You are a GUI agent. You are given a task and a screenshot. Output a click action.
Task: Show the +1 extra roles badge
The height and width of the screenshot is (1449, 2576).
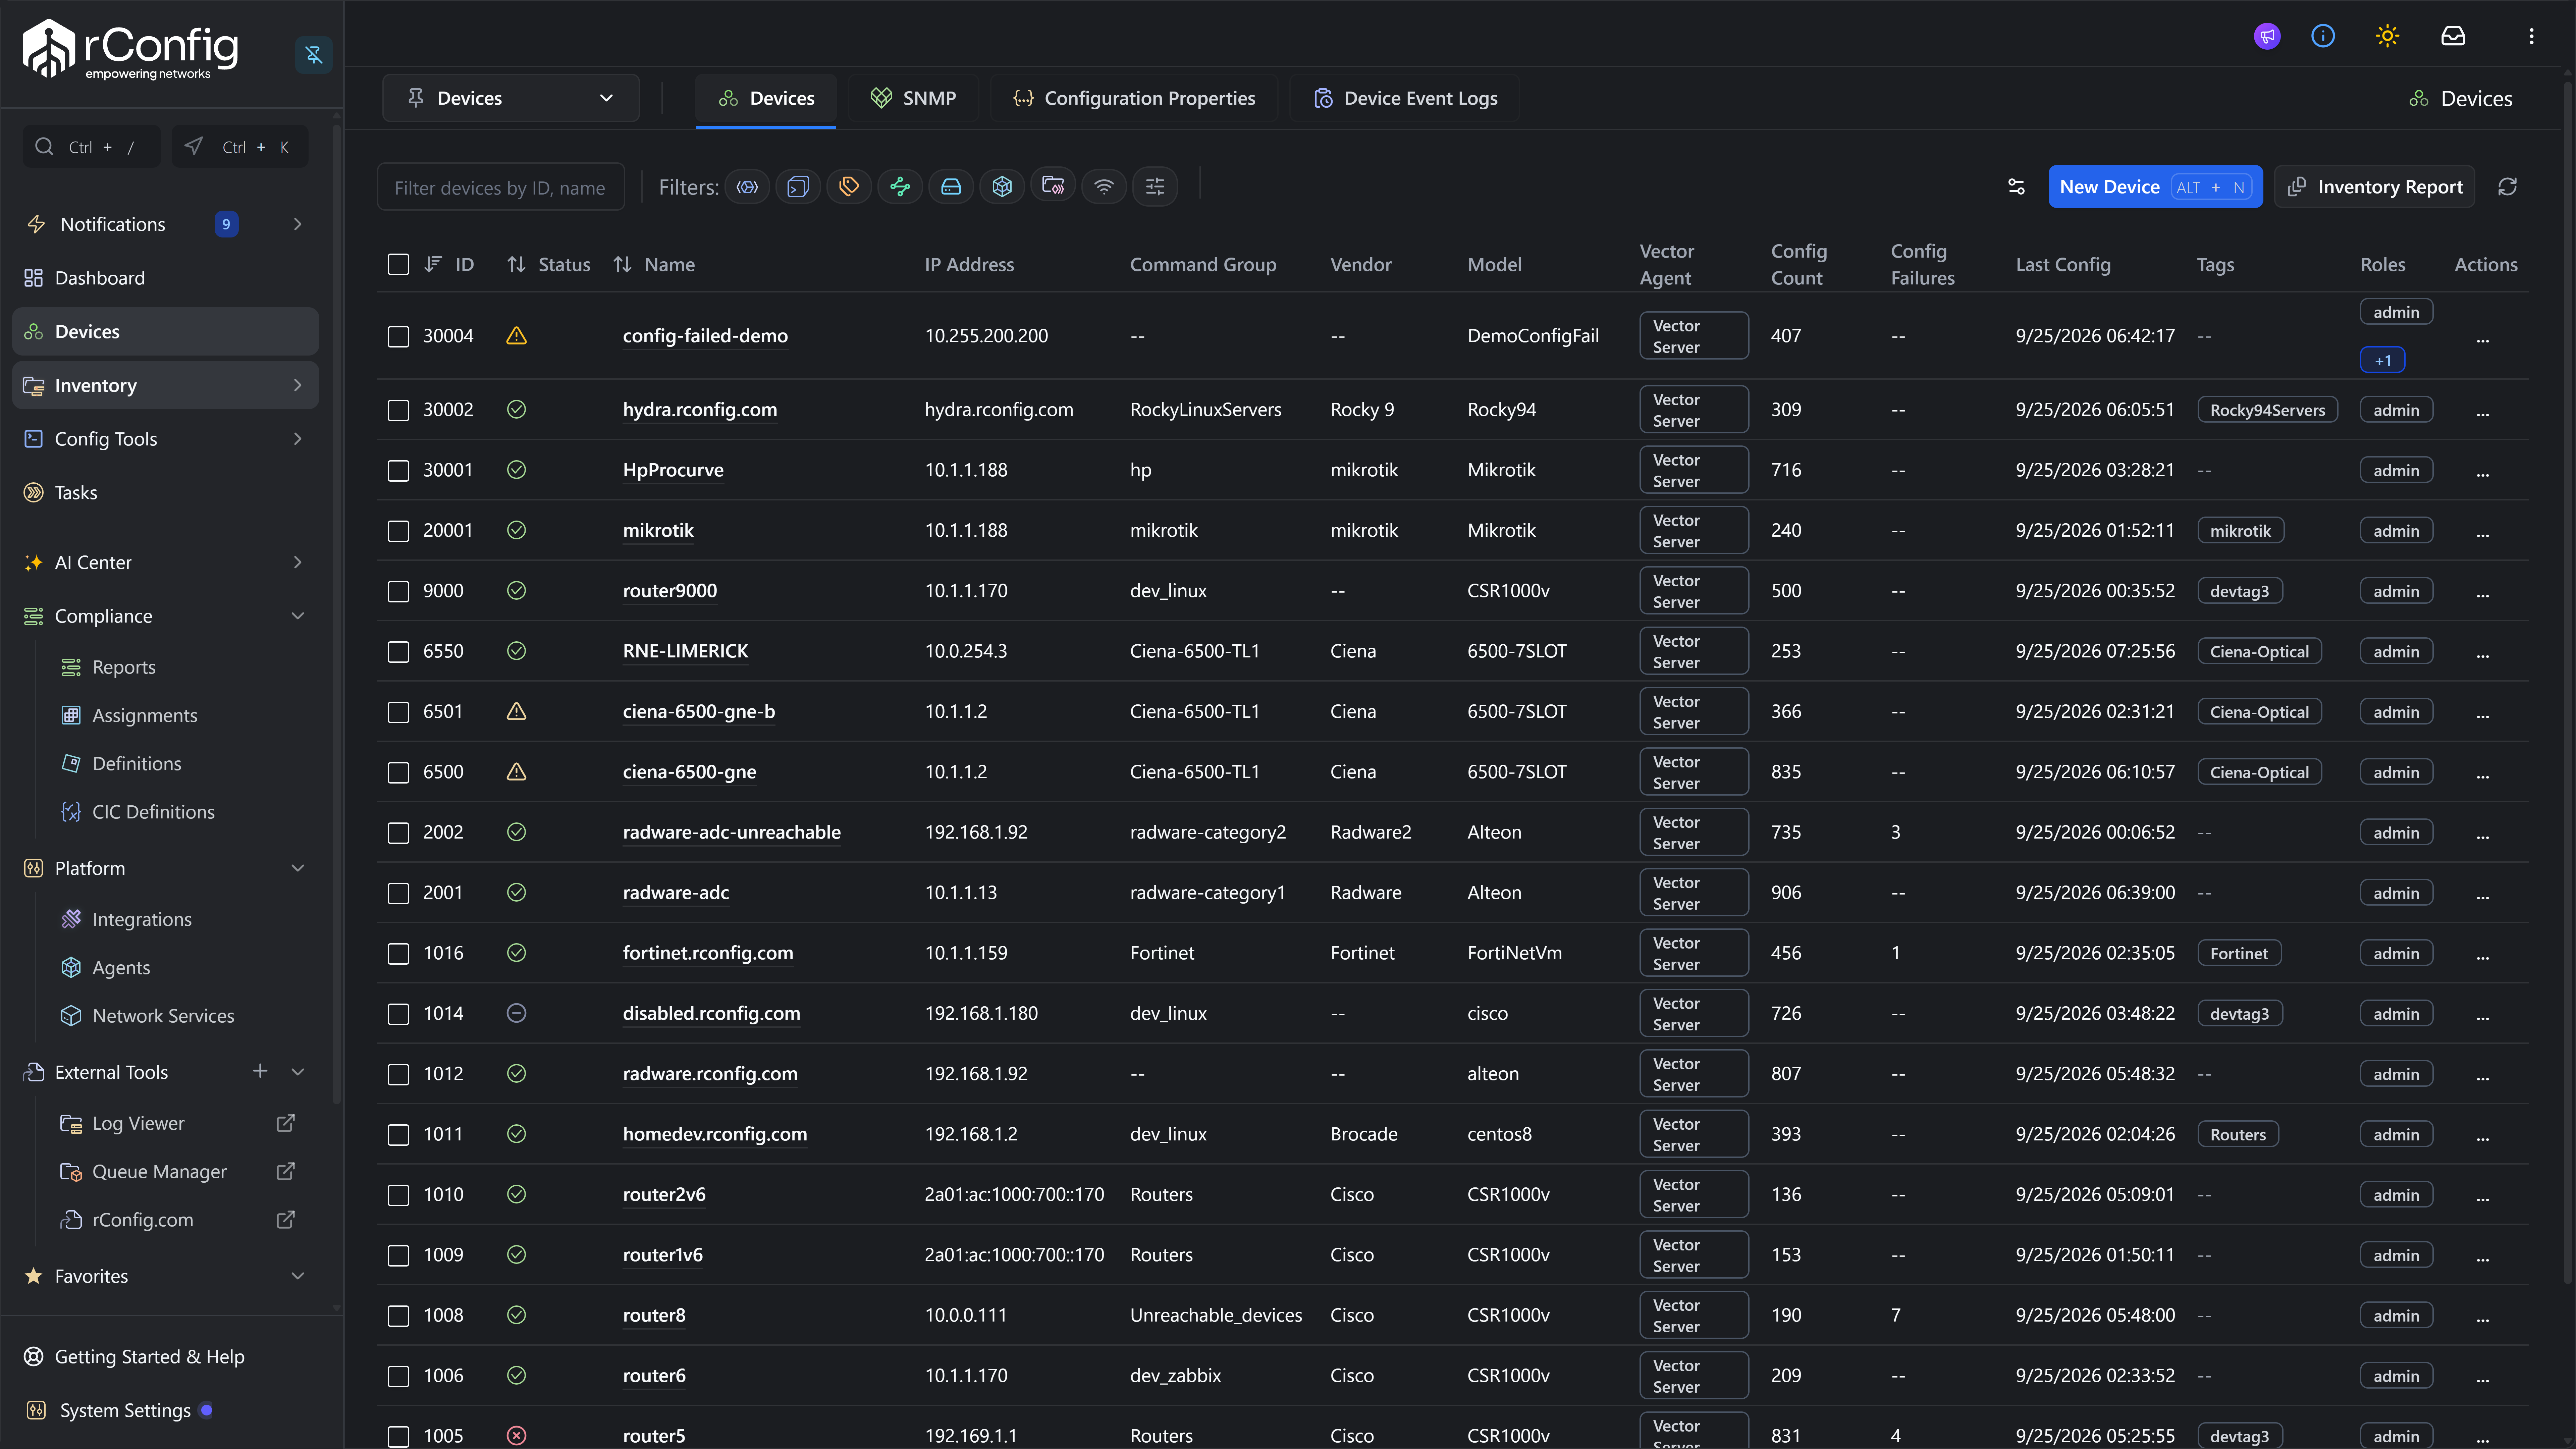coord(2383,360)
